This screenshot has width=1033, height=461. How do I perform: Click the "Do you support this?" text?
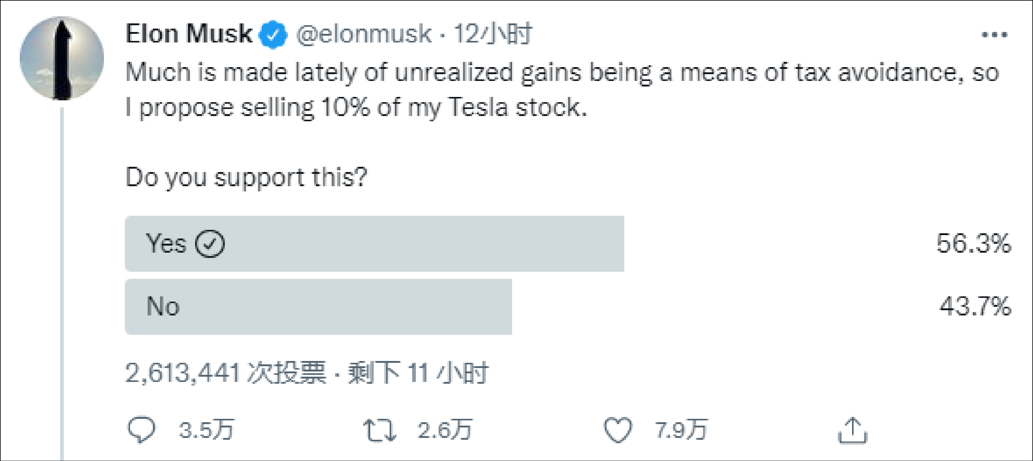click(x=246, y=177)
